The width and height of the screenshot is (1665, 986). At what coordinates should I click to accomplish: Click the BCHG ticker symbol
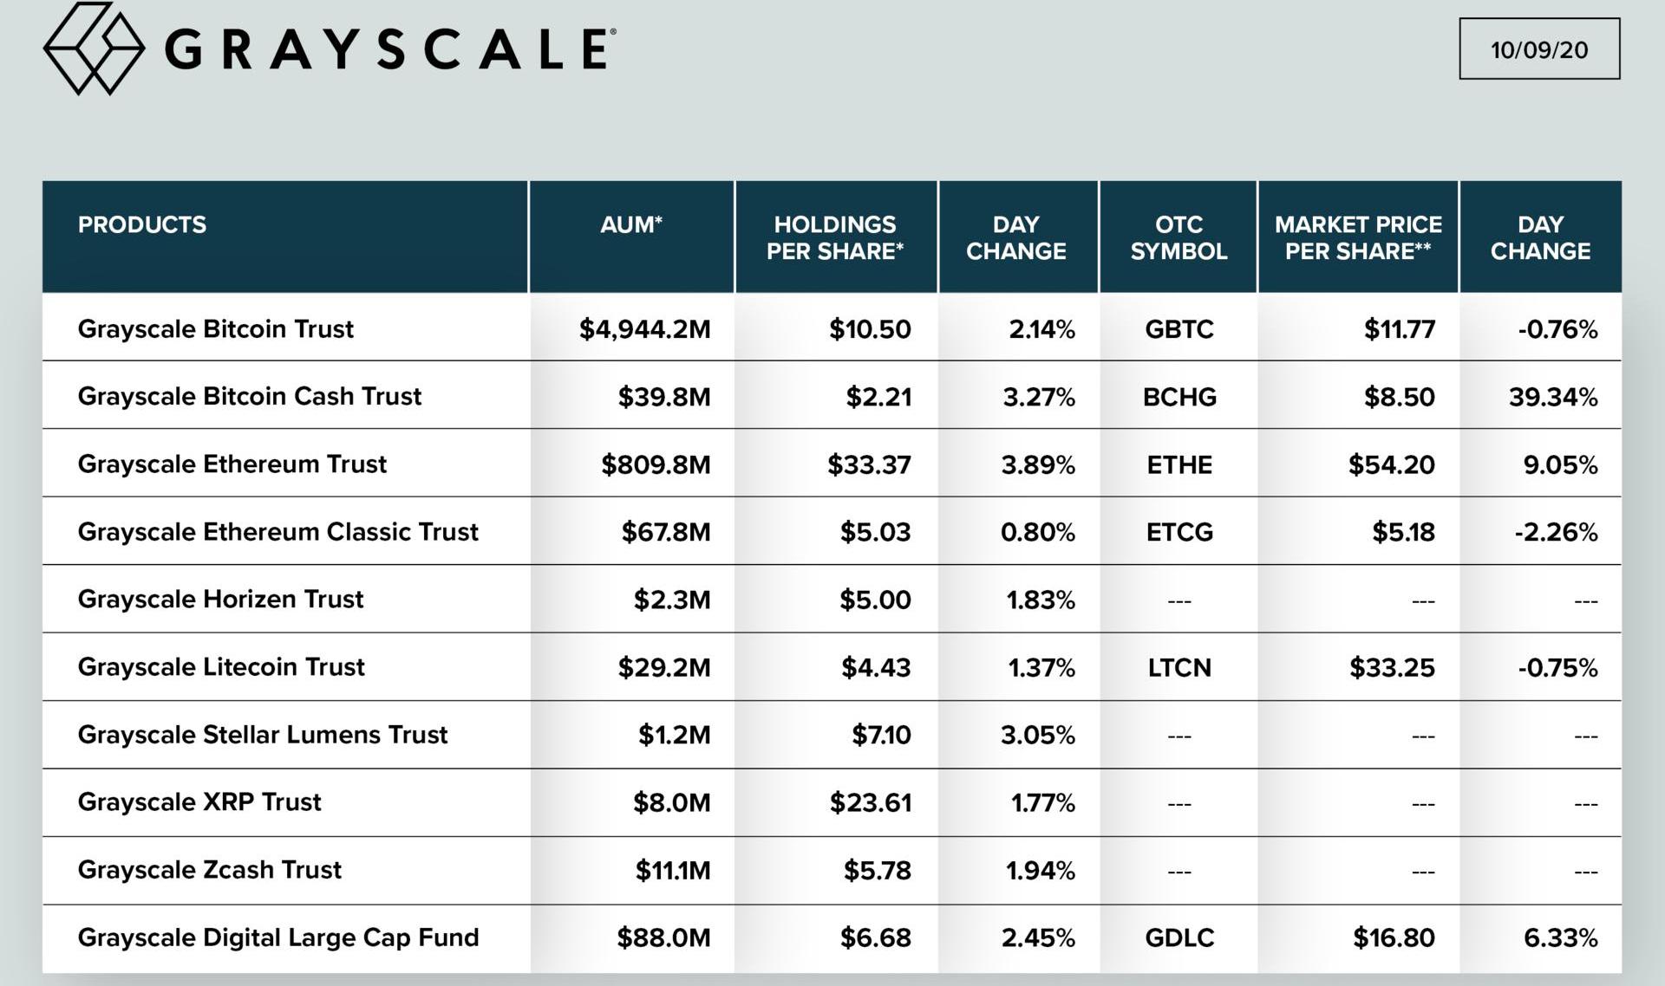click(1179, 397)
